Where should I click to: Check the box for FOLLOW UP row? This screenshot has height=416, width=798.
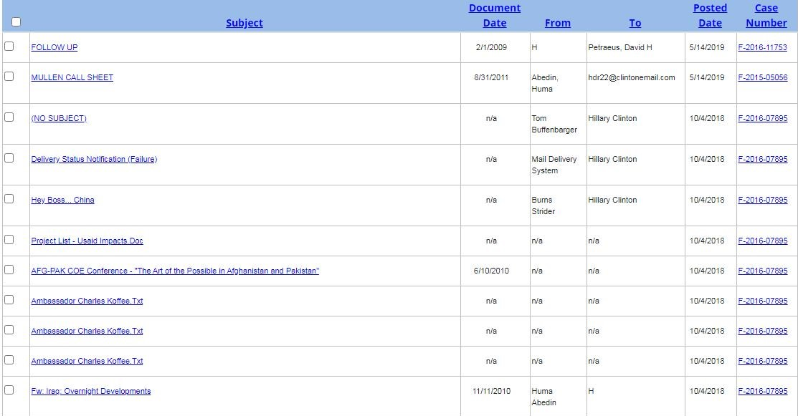(9, 47)
